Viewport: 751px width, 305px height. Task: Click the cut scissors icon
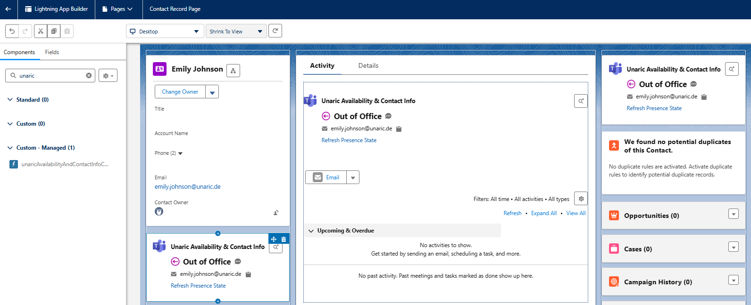click(x=41, y=31)
